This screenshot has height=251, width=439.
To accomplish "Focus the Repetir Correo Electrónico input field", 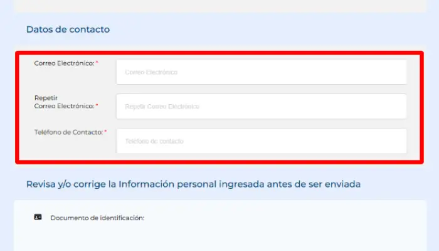I will pyautogui.click(x=262, y=107).
